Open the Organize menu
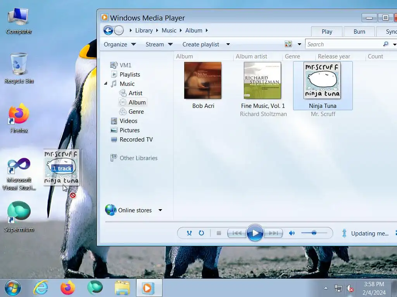The image size is (397, 297). pos(120,44)
